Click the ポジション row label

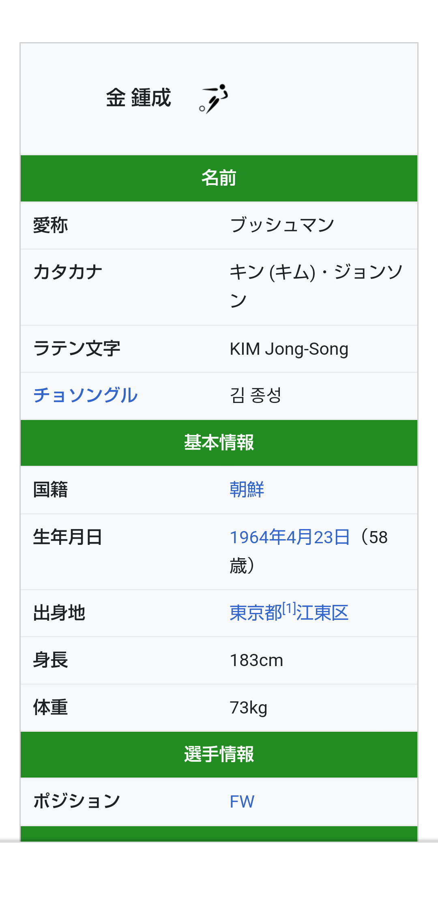[x=77, y=801]
